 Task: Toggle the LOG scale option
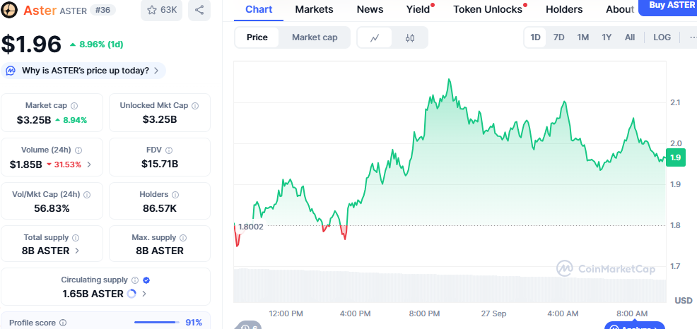pyautogui.click(x=662, y=37)
